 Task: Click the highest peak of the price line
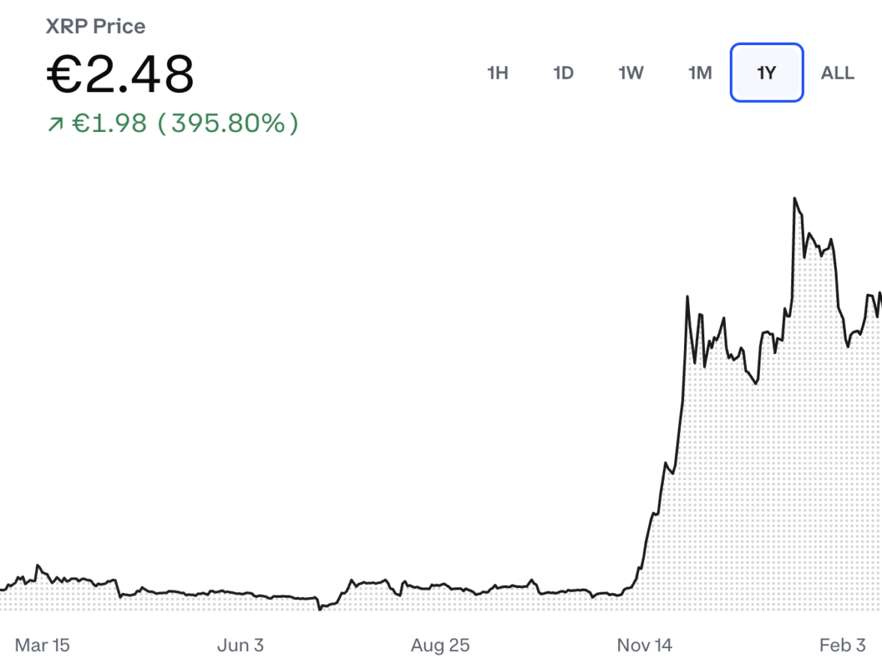pyautogui.click(x=794, y=199)
